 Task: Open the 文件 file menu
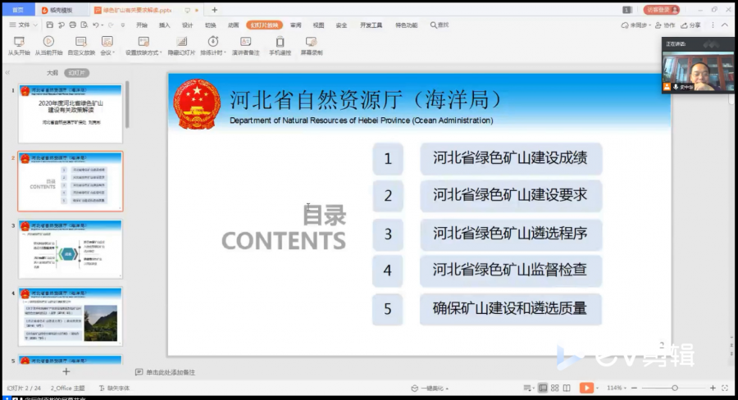24,25
